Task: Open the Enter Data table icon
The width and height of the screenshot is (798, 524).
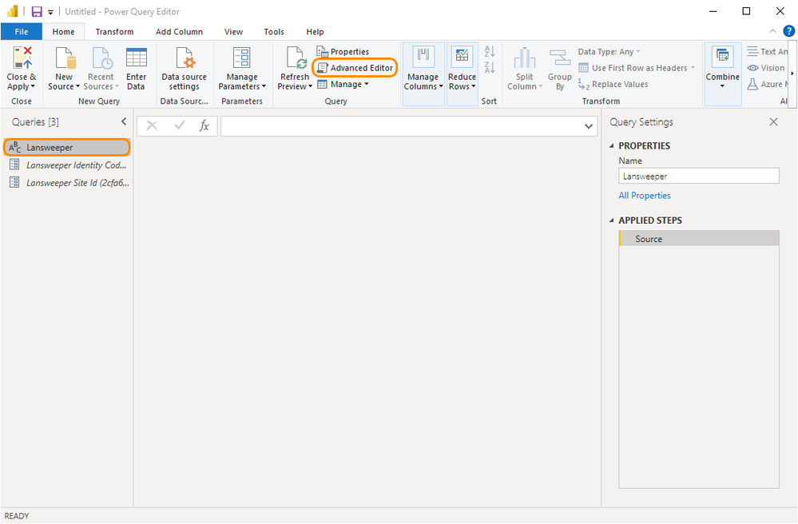Action: click(x=137, y=58)
